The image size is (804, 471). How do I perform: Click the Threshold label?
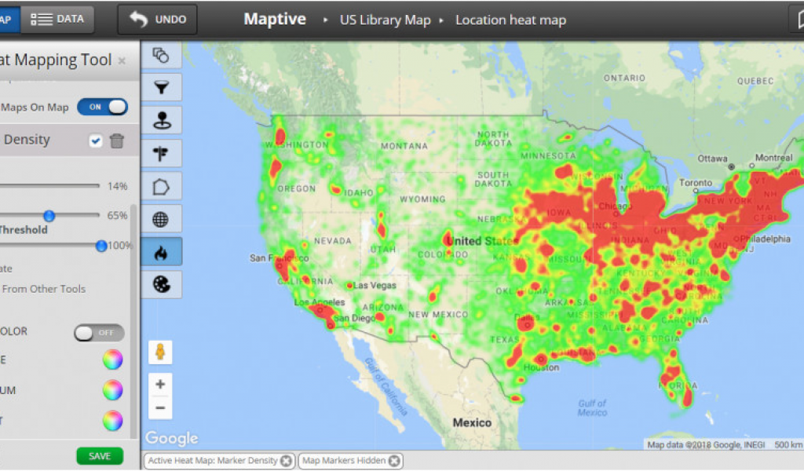[x=24, y=230]
